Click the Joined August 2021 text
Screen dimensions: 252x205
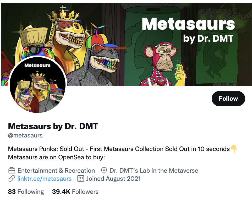[x=113, y=179]
